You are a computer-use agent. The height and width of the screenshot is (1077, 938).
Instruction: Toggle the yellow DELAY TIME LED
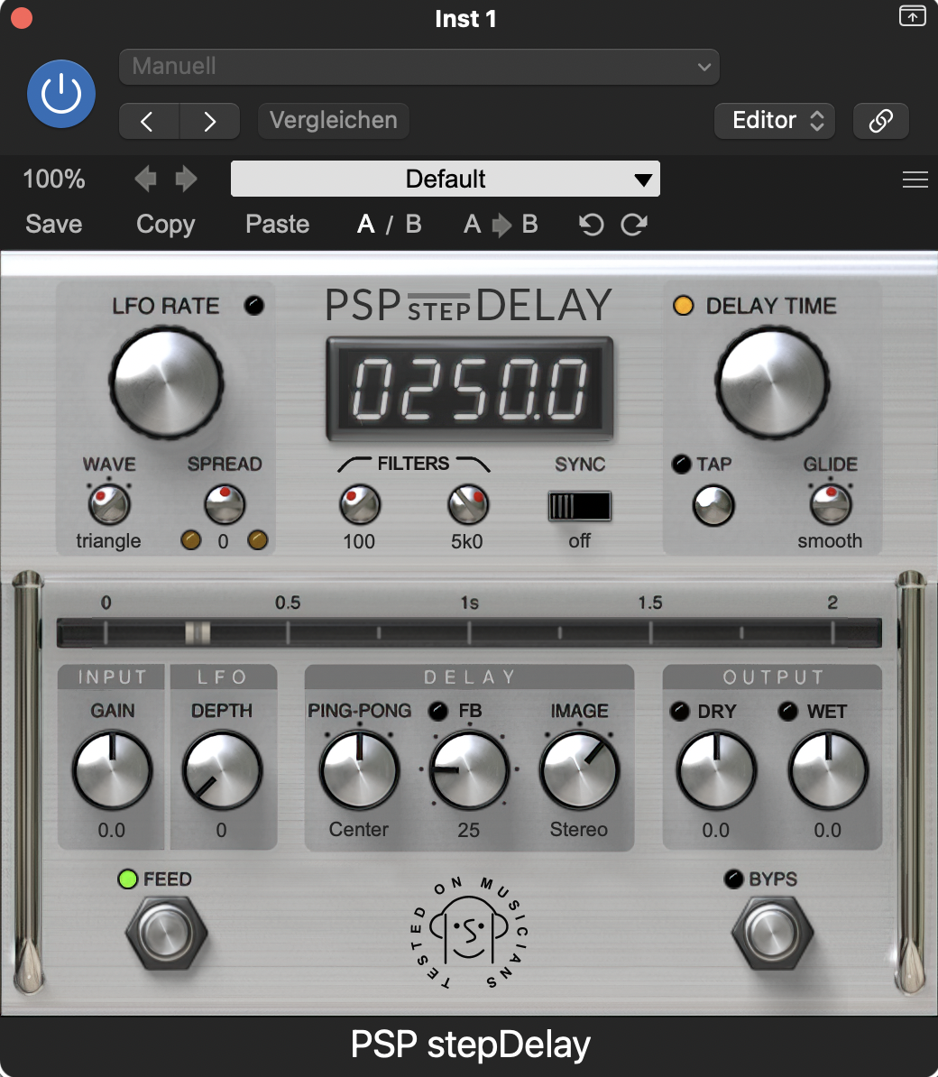(x=684, y=306)
